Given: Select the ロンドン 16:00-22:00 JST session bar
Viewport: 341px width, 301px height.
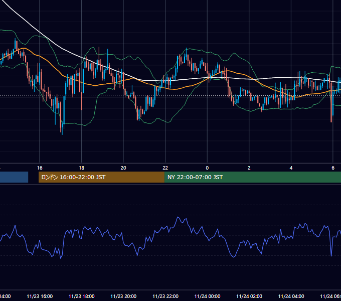Looking at the screenshot, I should (101, 177).
